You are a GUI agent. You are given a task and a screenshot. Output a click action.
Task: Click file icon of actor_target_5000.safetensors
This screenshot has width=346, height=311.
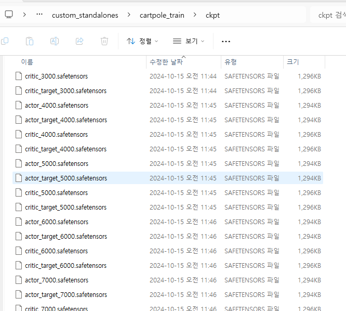19,178
